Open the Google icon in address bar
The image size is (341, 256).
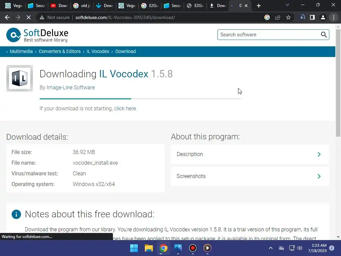(x=267, y=17)
